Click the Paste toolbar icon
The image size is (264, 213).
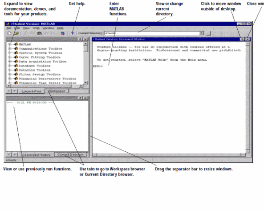[39, 33]
